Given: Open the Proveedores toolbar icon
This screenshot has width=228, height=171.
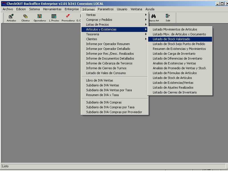Looking at the screenshot, I should [68, 18].
